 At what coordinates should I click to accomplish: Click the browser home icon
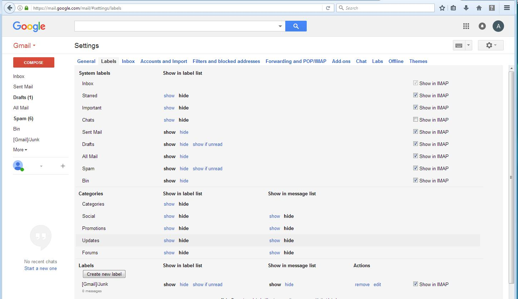479,8
